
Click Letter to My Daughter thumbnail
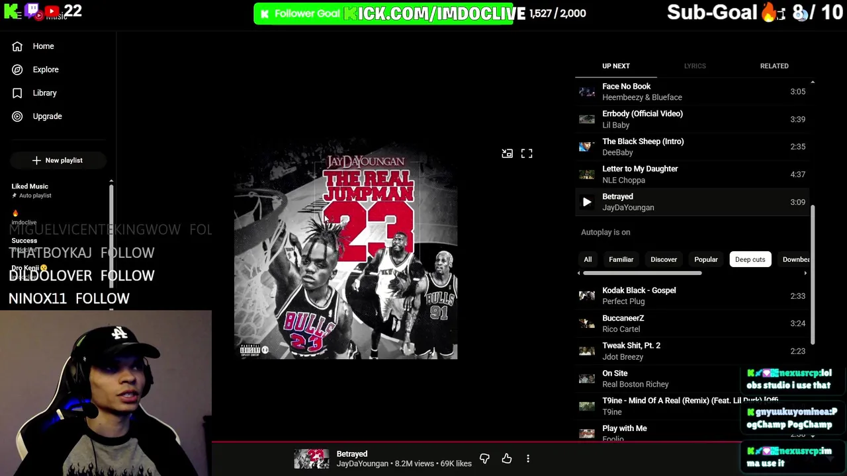pos(587,175)
